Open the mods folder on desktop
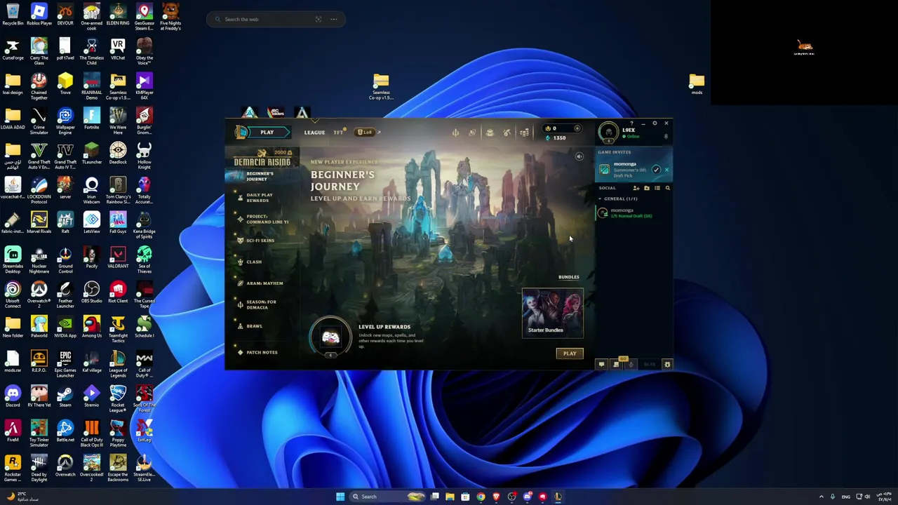This screenshot has height=505, width=898. (x=697, y=84)
